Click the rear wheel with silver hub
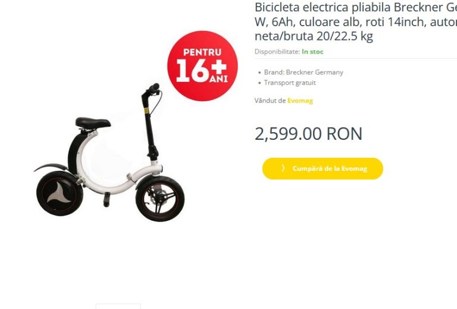This screenshot has height=309, width=457. (60, 193)
